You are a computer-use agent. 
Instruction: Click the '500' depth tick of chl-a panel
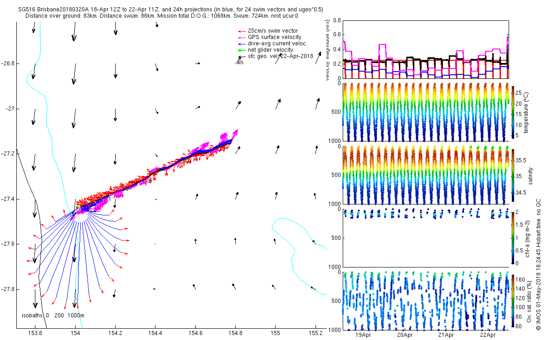pyautogui.click(x=336, y=238)
